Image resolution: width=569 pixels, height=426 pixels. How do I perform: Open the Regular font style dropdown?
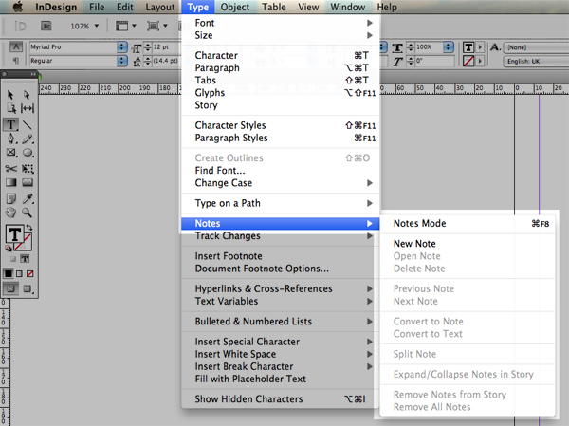tap(122, 61)
